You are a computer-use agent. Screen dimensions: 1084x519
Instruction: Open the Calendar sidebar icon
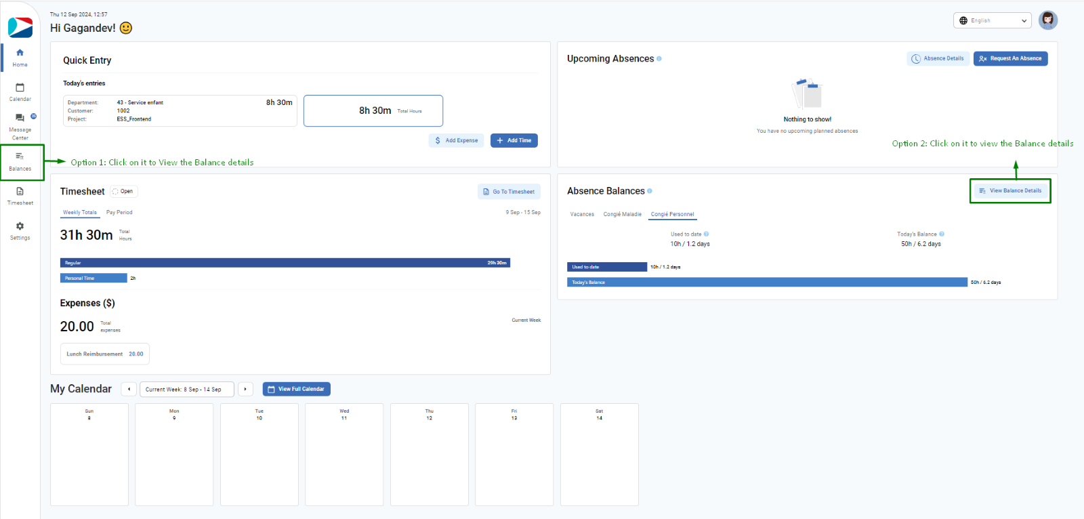pos(20,92)
